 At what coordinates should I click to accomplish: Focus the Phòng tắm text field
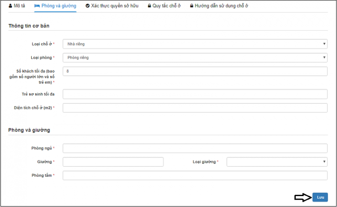pos(195,175)
